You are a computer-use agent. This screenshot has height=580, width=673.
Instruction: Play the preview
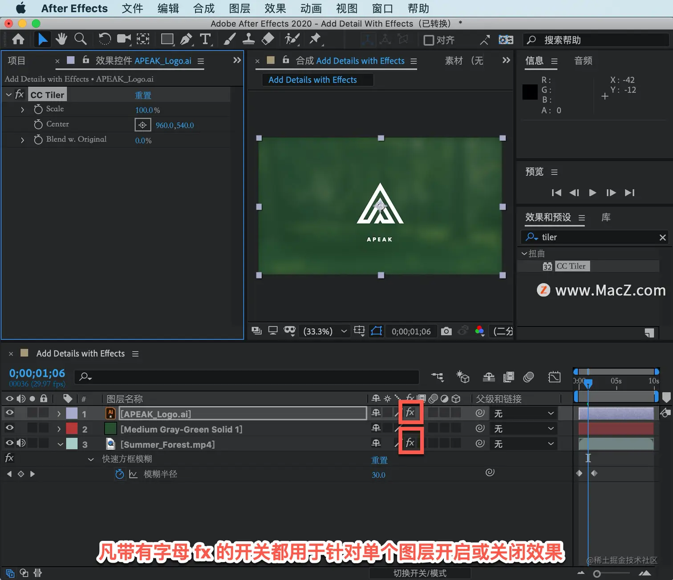592,193
